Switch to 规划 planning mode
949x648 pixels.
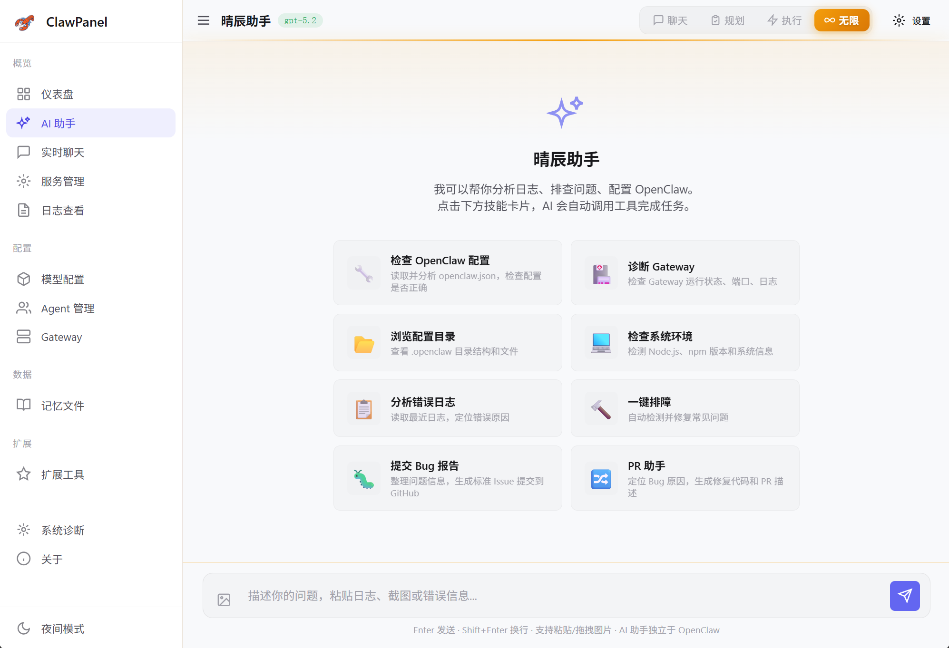point(727,20)
